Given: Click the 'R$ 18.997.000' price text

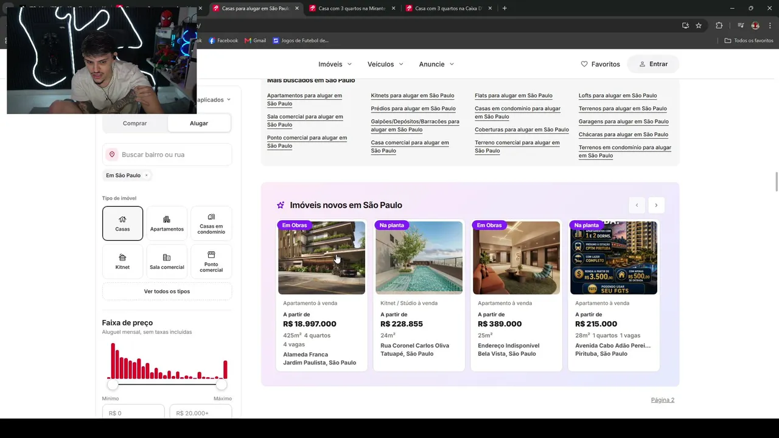Looking at the screenshot, I should tap(310, 324).
